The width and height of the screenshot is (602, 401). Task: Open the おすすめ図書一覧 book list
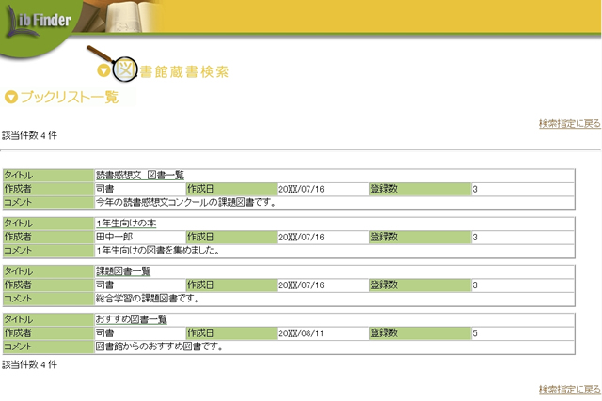pyautogui.click(x=132, y=319)
